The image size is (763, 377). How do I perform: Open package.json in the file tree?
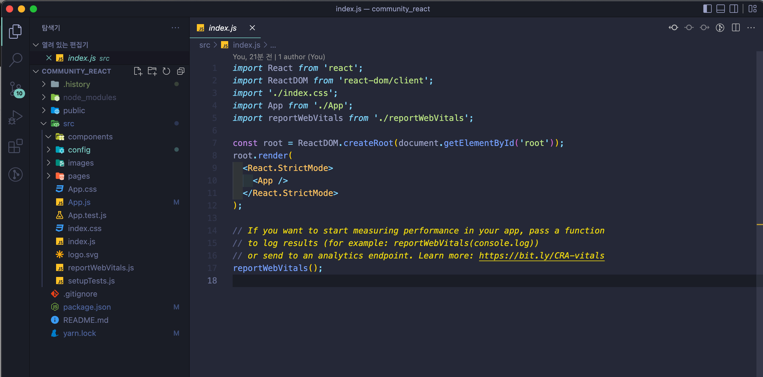click(x=87, y=307)
